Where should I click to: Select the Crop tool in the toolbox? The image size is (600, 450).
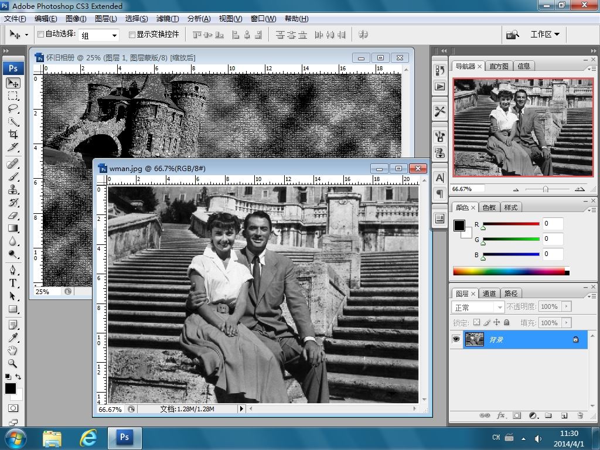point(13,135)
